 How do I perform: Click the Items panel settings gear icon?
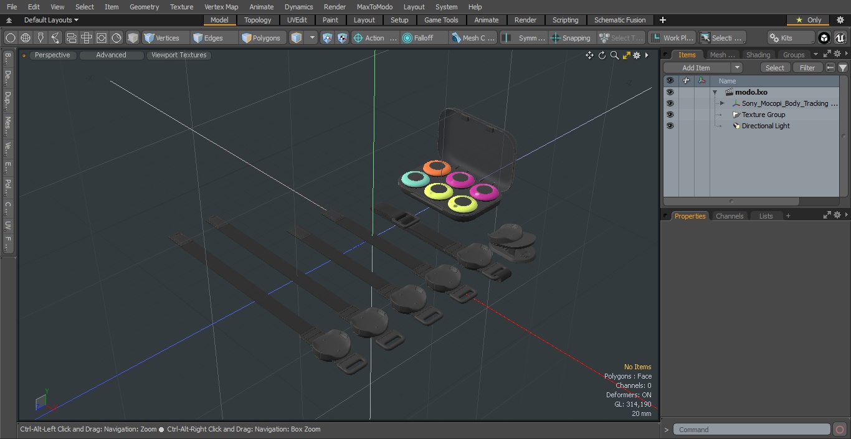pos(837,54)
